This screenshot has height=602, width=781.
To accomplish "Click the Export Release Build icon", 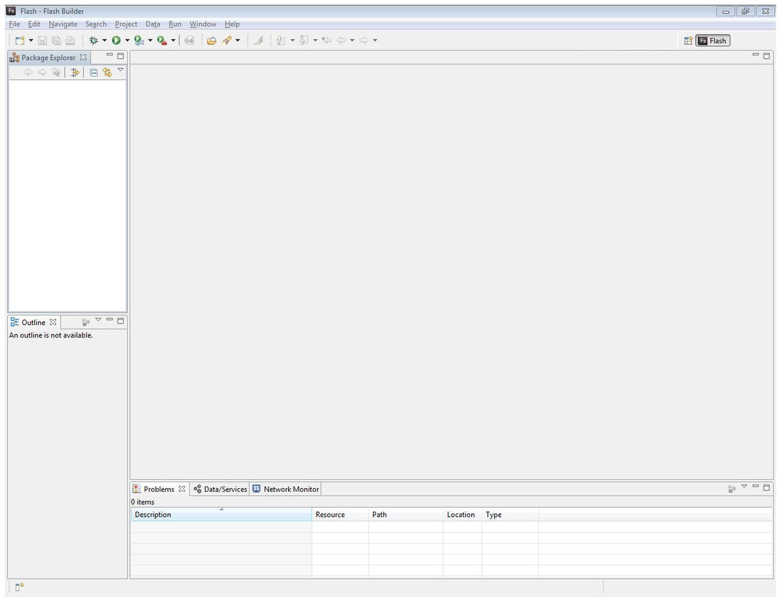I will [189, 40].
